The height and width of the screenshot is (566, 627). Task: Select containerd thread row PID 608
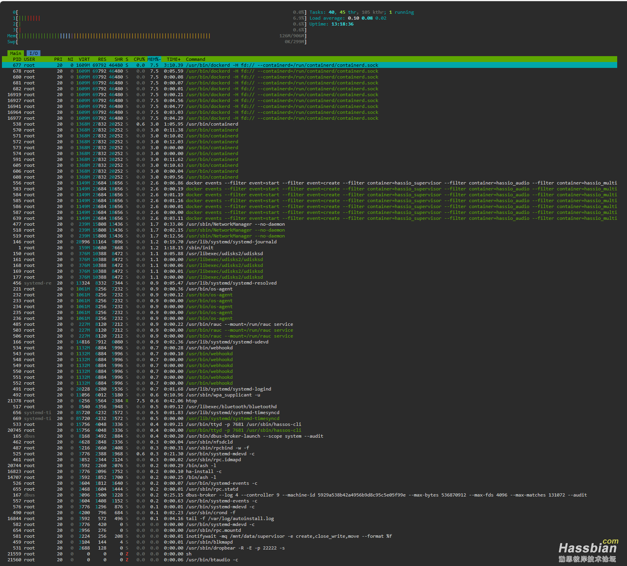(310, 177)
